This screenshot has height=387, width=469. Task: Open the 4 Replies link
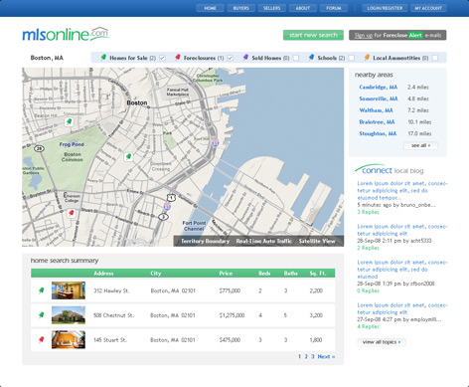368,326
